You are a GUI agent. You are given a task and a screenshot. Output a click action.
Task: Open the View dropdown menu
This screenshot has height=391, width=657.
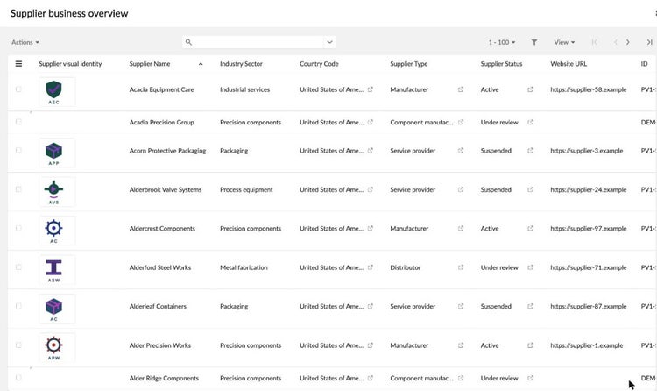(564, 42)
